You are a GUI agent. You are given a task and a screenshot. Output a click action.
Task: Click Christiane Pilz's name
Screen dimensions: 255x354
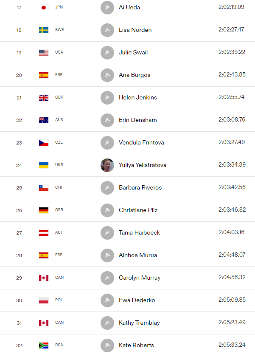coord(138,210)
